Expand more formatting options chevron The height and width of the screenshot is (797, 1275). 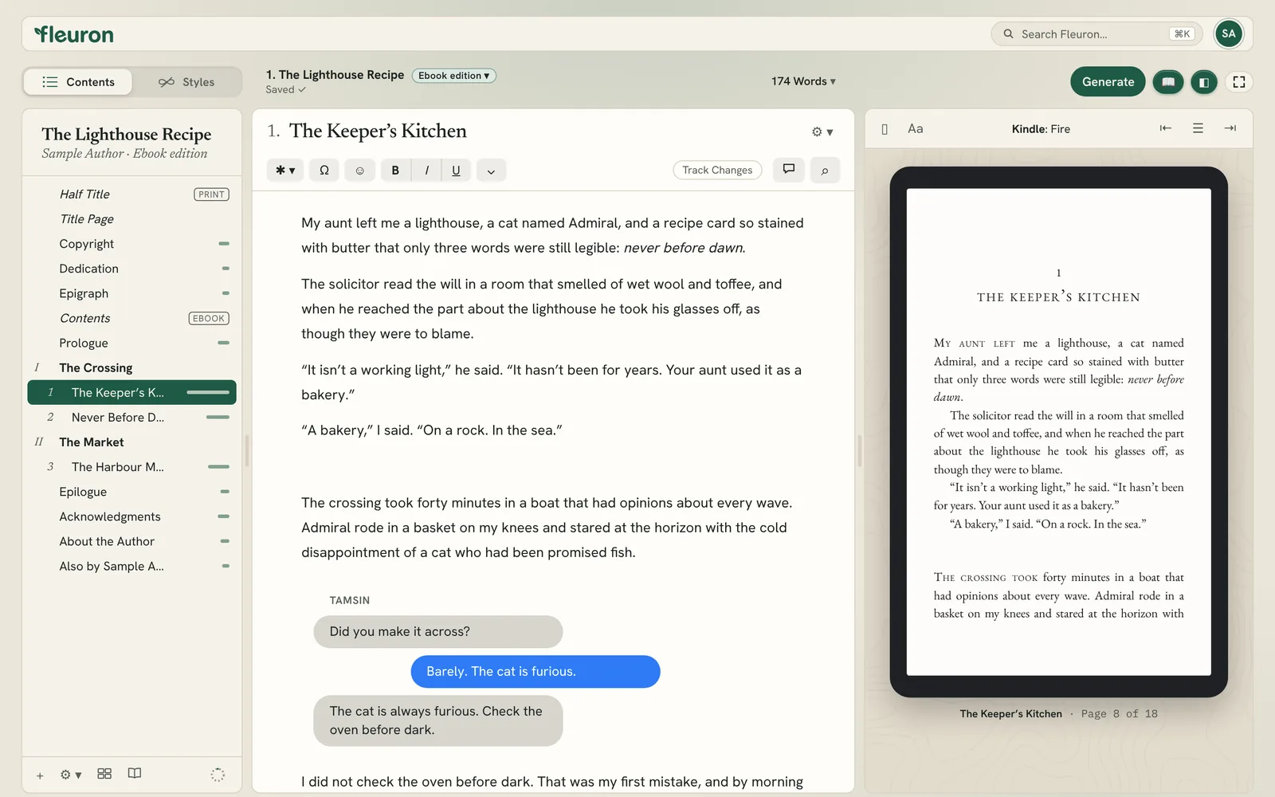click(491, 171)
